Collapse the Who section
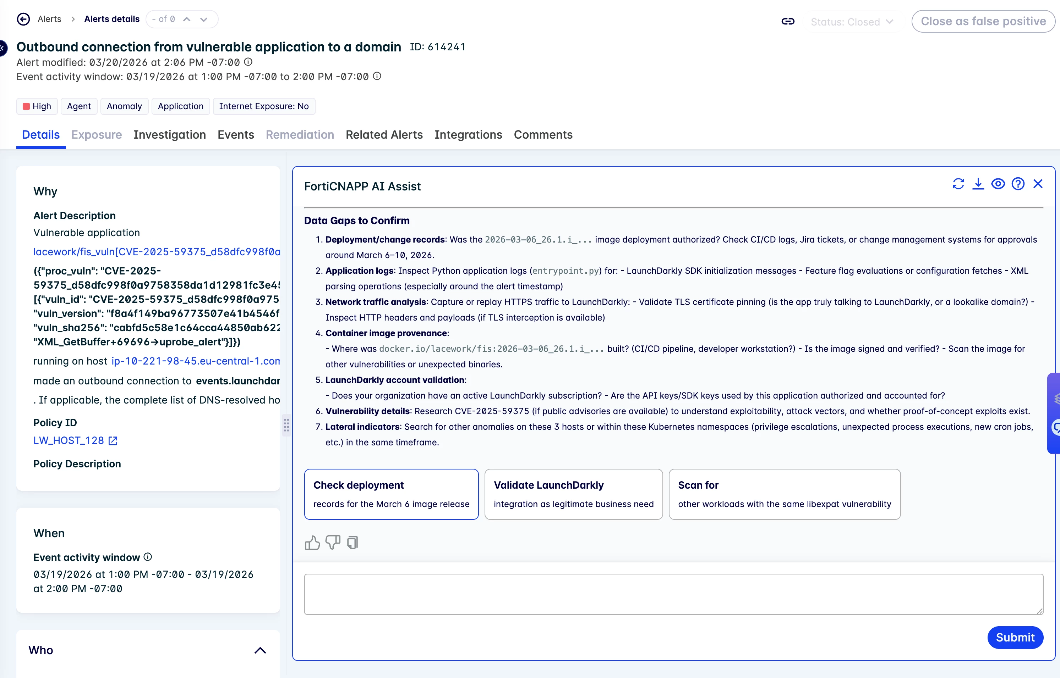This screenshot has height=678, width=1060. [x=260, y=650]
